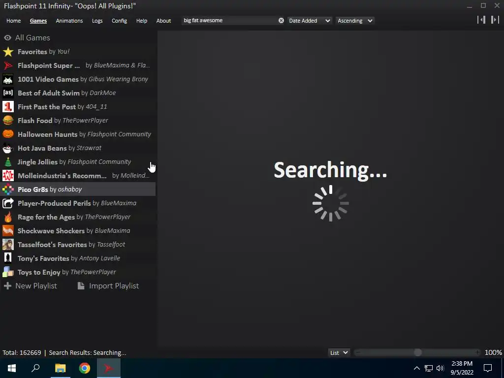This screenshot has width=504, height=378.
Task: Open the List layout dropdown
Action: [339, 352]
